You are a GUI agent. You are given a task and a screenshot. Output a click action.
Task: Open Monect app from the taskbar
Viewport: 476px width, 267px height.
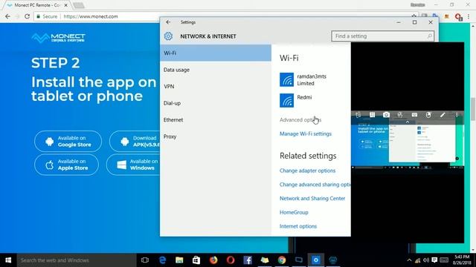tap(333, 260)
